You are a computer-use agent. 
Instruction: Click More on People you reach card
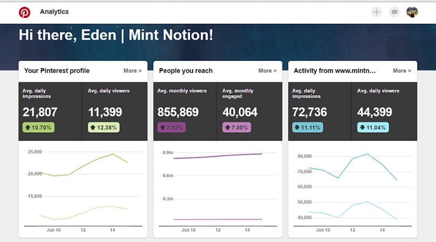click(x=268, y=71)
